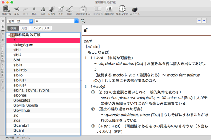Toggle 連続表示する continuous display
211x140 pixels.
[x=83, y=10]
